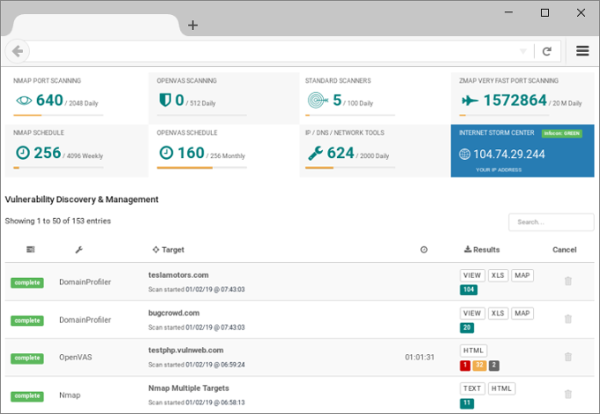Open MAP for bugcrowd.com
The height and width of the screenshot is (414, 600).
522,313
